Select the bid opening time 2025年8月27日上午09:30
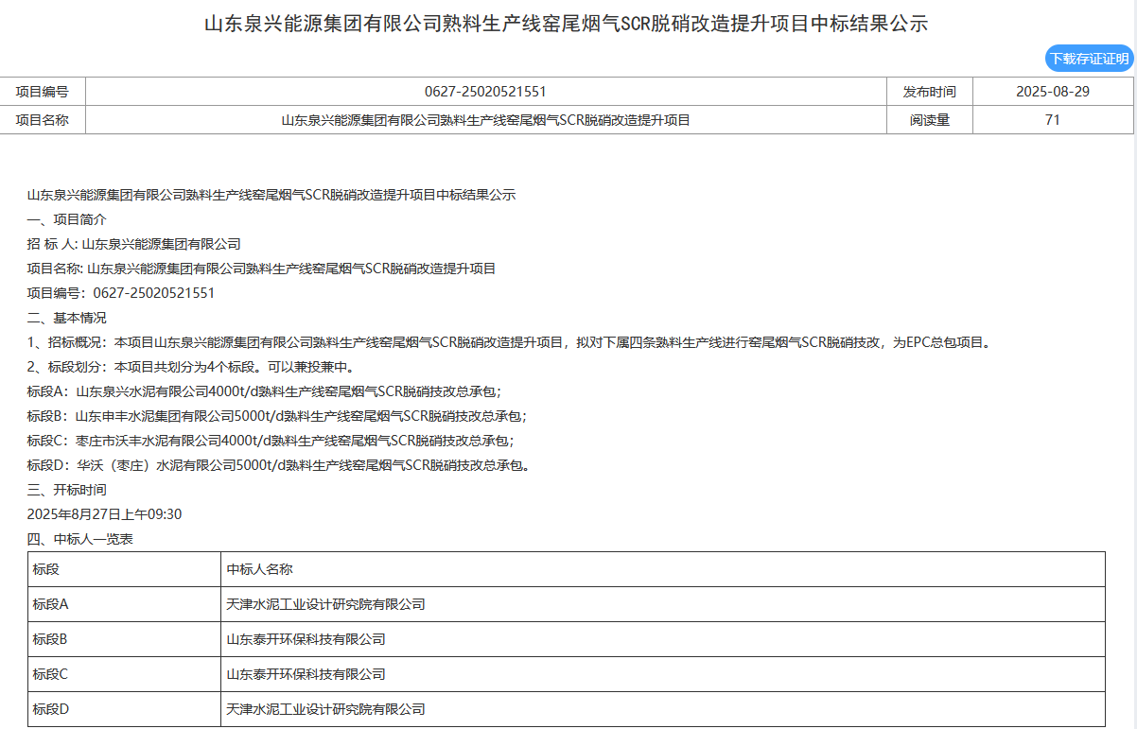Image resolution: width=1137 pixels, height=729 pixels. [x=105, y=514]
